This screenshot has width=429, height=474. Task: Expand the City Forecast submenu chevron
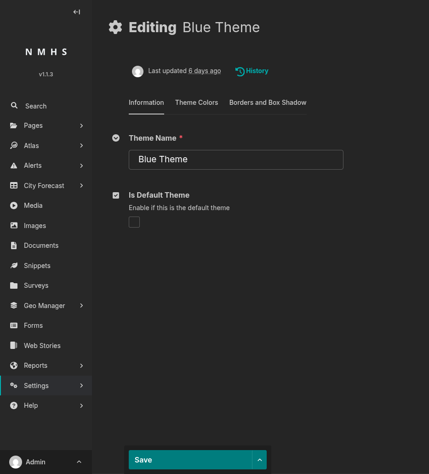coord(81,186)
